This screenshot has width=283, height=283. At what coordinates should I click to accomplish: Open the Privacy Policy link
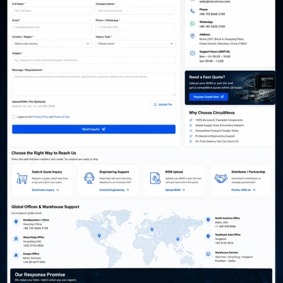(x=40, y=117)
